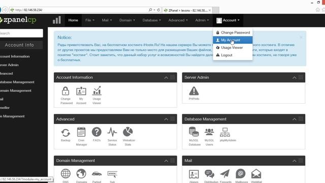Collapse the Server Admin panel
The image size is (325, 183).
pos(295,78)
